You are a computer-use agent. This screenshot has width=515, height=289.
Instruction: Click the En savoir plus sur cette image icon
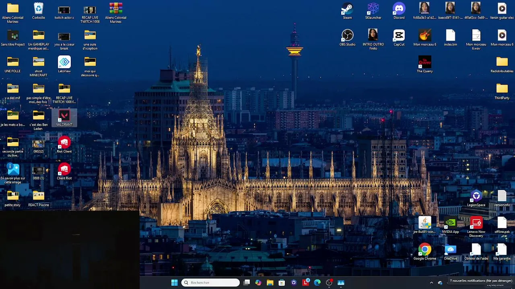tap(13, 169)
